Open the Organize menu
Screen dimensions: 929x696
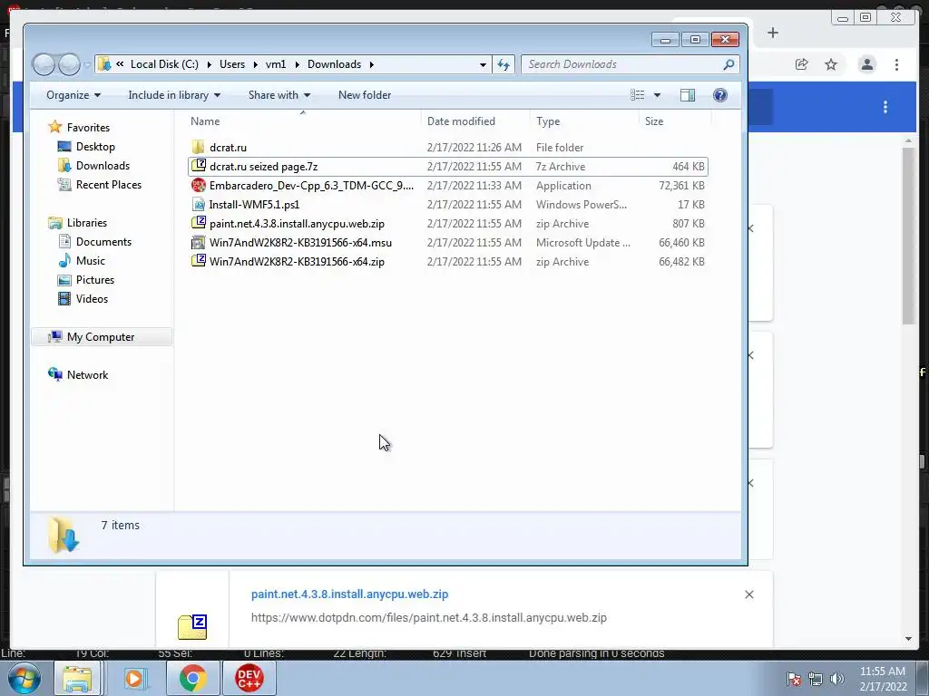[73, 95]
